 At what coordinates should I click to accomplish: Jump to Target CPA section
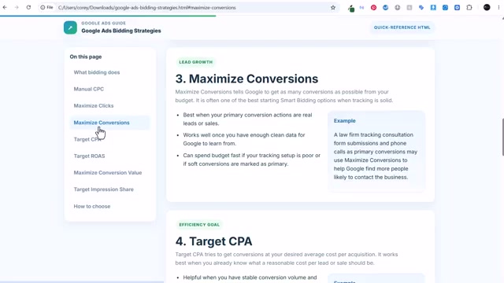pyautogui.click(x=87, y=139)
